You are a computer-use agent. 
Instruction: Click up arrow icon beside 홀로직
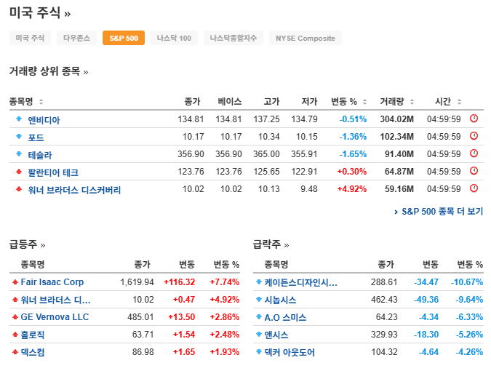point(15,335)
